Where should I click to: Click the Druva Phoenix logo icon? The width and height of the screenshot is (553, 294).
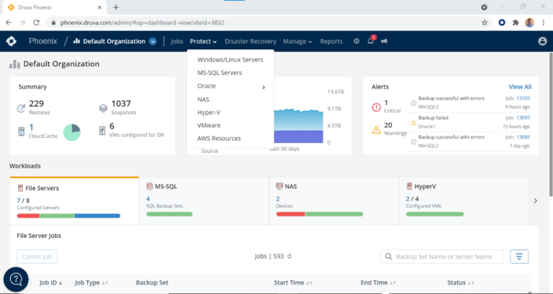[x=12, y=41]
